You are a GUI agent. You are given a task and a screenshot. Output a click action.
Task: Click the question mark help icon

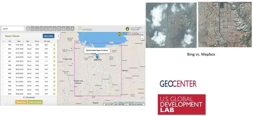[72, 29]
